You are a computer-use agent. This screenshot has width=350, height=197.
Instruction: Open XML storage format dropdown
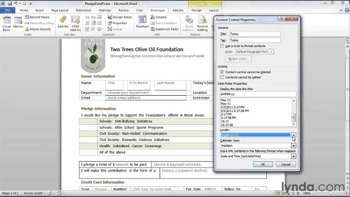pos(293,156)
